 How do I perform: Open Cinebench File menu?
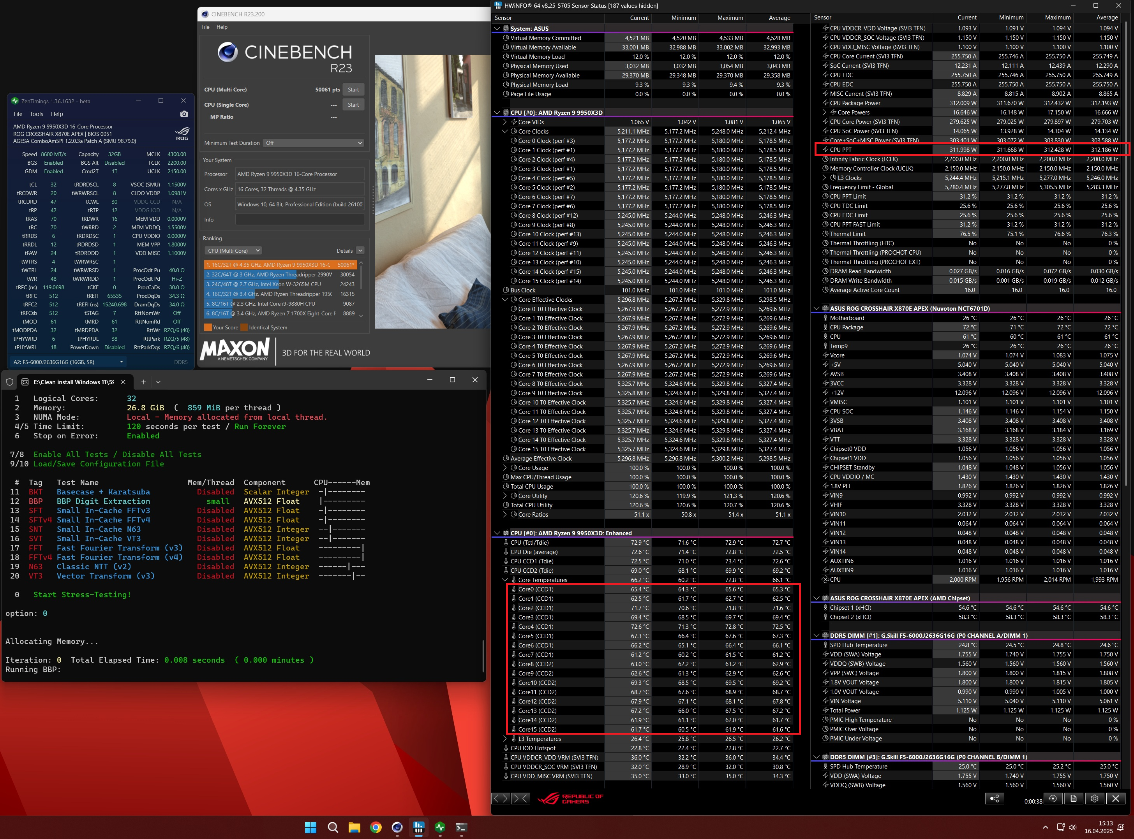click(x=205, y=27)
